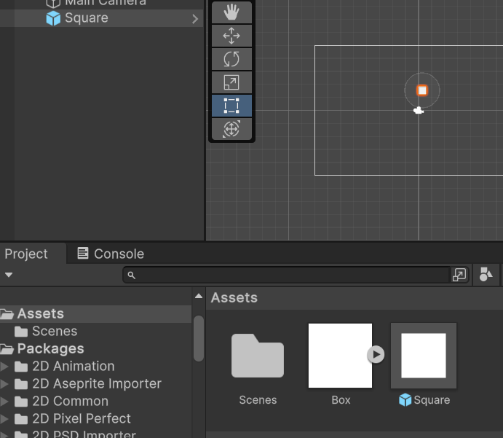
Task: Click the Square prefab cube icon in Hierarchy
Action: (x=53, y=18)
